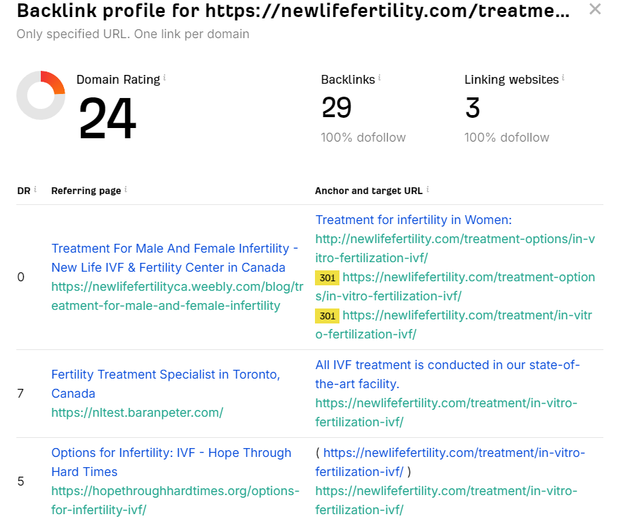The image size is (617, 523).
Task: Click the Referring page column header
Action: click(x=85, y=191)
